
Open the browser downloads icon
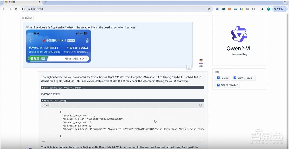coord(262,9)
